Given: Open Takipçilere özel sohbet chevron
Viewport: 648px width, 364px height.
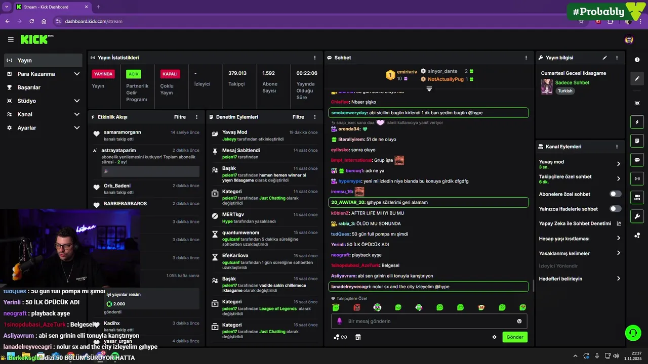Looking at the screenshot, I should click(618, 178).
